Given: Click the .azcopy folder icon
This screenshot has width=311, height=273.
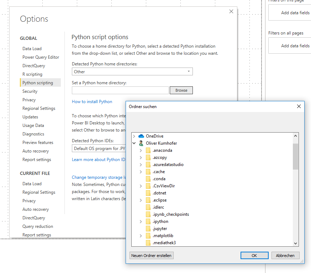Looking at the screenshot, I should coord(148,157).
